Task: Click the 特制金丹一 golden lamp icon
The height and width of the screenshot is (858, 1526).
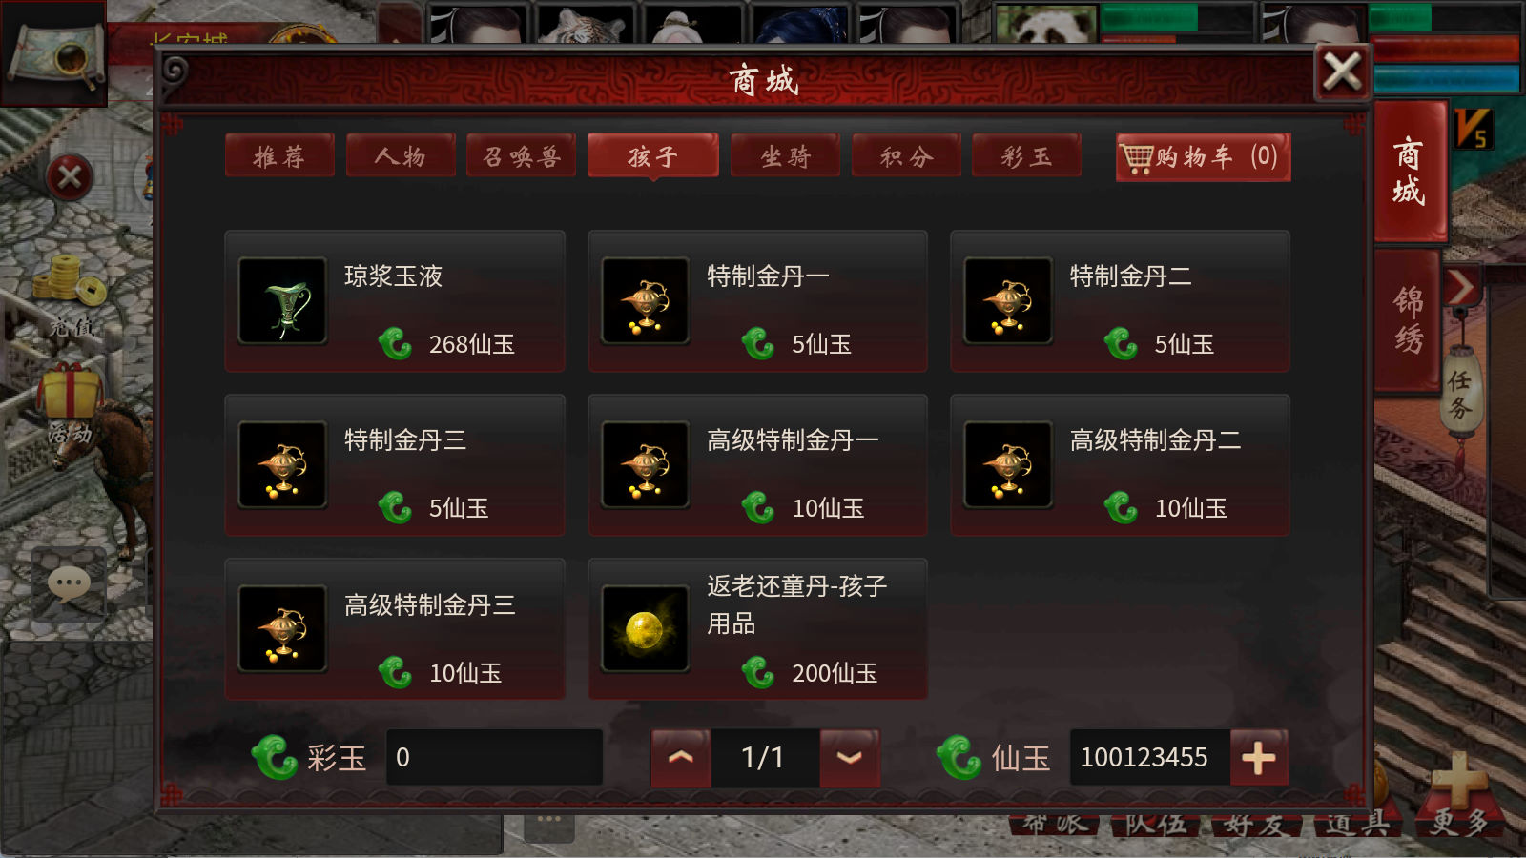Action: (x=645, y=300)
